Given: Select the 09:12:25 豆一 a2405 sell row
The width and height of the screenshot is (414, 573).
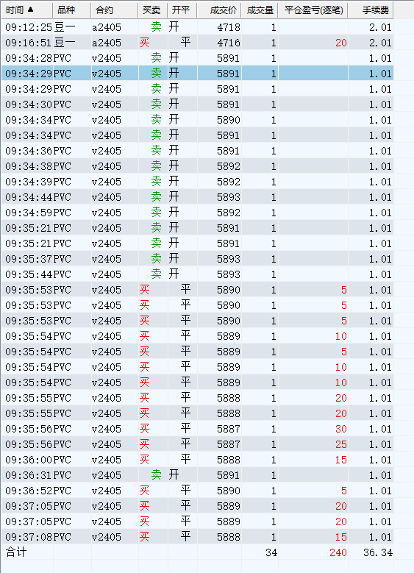Looking at the screenshot, I should (x=197, y=27).
